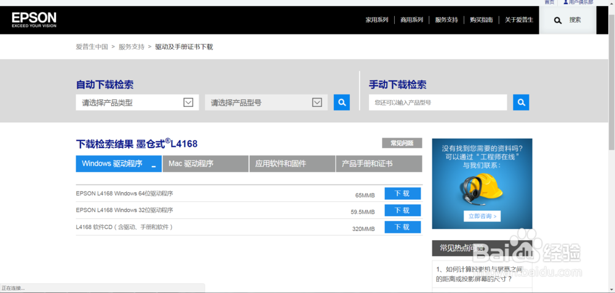Open the 关于爱普生 menu

click(519, 20)
